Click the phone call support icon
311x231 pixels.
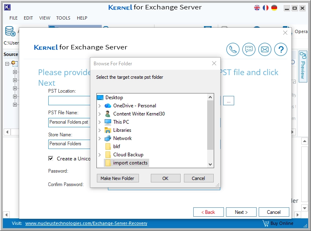click(233, 49)
